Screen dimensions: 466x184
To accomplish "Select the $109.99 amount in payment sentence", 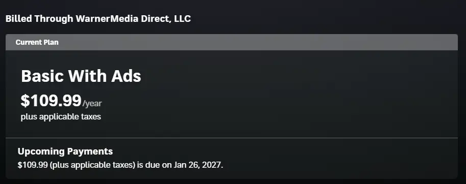I will point(33,165).
